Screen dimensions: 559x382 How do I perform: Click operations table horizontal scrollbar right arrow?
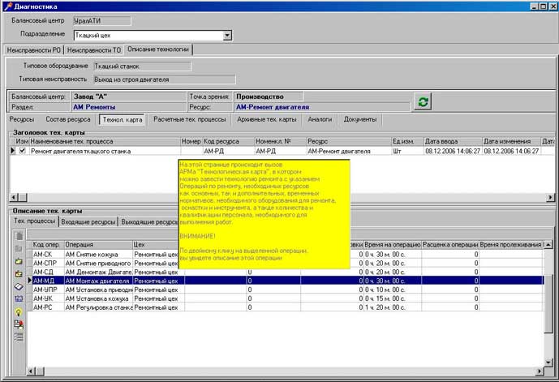click(x=540, y=371)
